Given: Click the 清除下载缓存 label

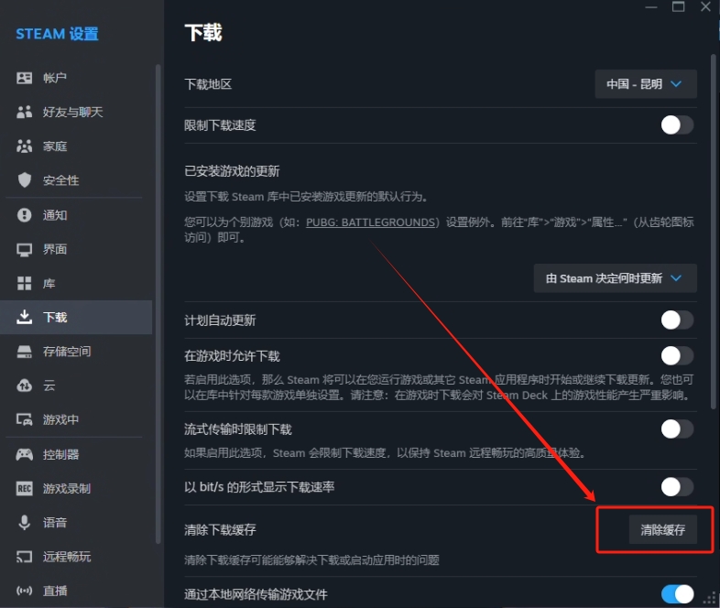Looking at the screenshot, I should pyautogui.click(x=220, y=529).
